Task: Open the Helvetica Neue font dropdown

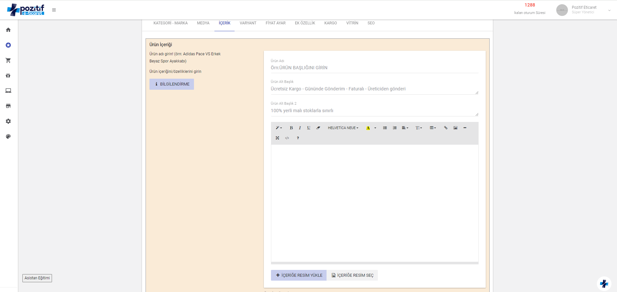Action: 343,128
